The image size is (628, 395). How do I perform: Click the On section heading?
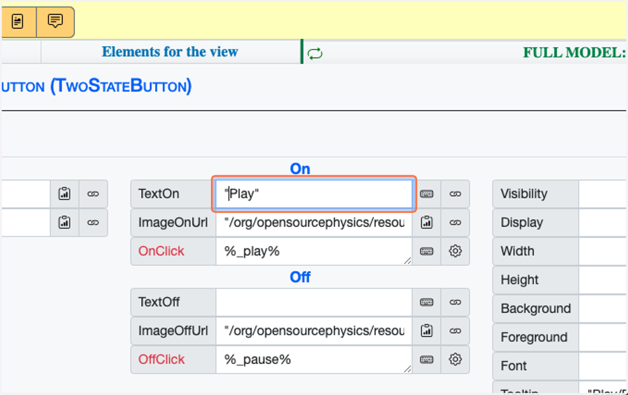point(300,169)
